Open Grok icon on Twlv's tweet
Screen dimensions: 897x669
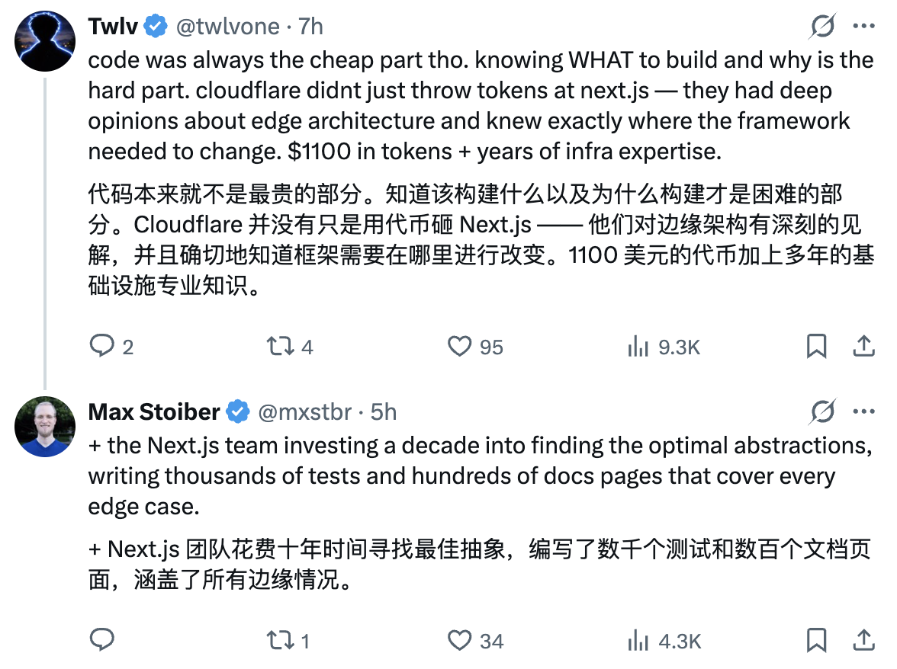pyautogui.click(x=821, y=27)
